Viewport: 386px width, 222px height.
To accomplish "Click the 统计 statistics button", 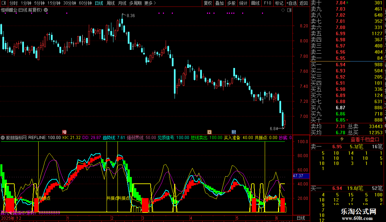I will [x=243, y=3].
